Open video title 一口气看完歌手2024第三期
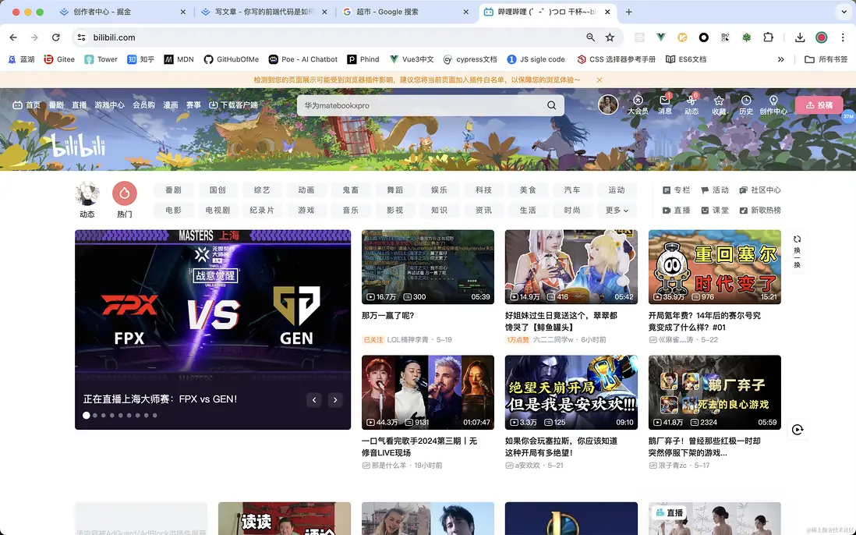The image size is (856, 535). (419, 447)
